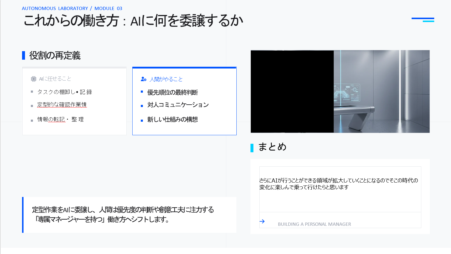Click the 新しい仕組みの構想 bullet item
This screenshot has width=451, height=254.
tap(172, 119)
